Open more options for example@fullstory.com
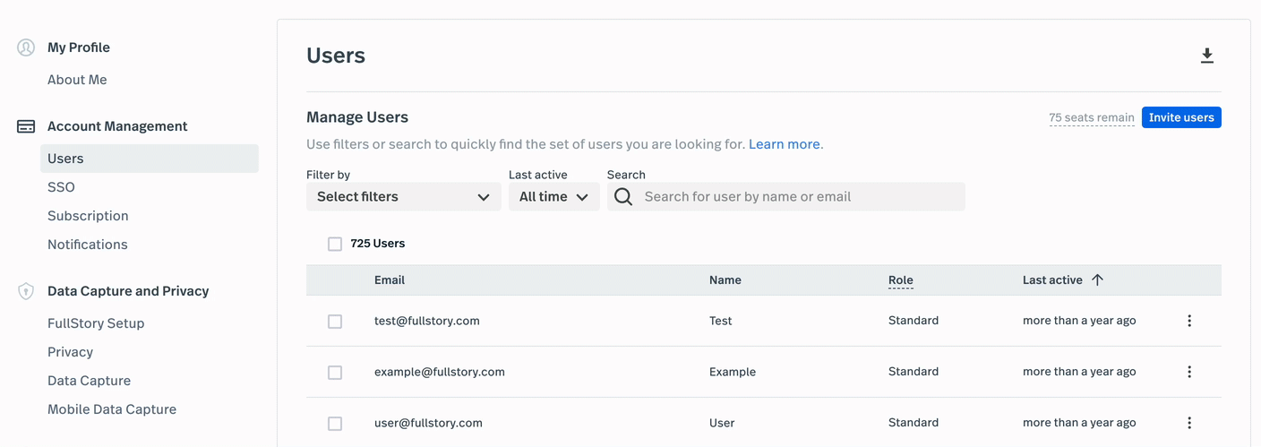Image resolution: width=1261 pixels, height=447 pixels. pos(1189,372)
